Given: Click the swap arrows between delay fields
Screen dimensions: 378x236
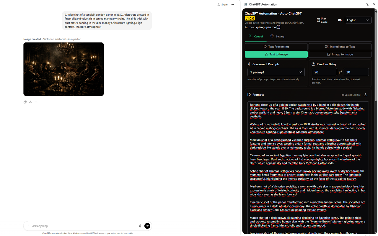Looking at the screenshot, I should (340, 72).
